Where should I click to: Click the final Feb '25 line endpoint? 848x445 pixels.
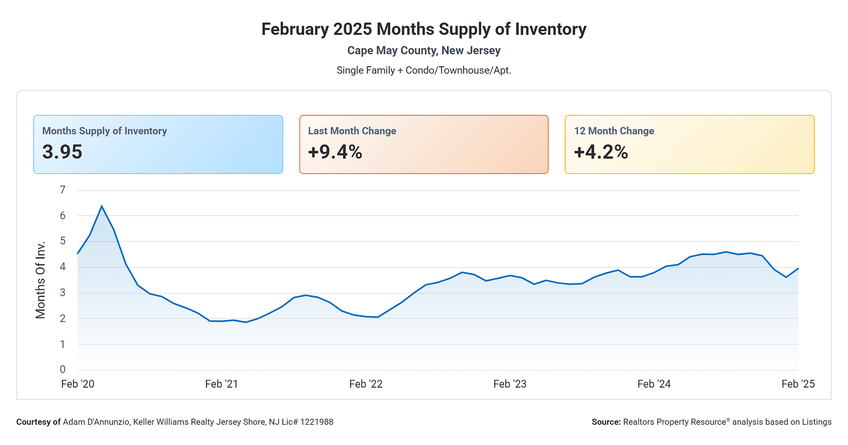pyautogui.click(x=798, y=269)
